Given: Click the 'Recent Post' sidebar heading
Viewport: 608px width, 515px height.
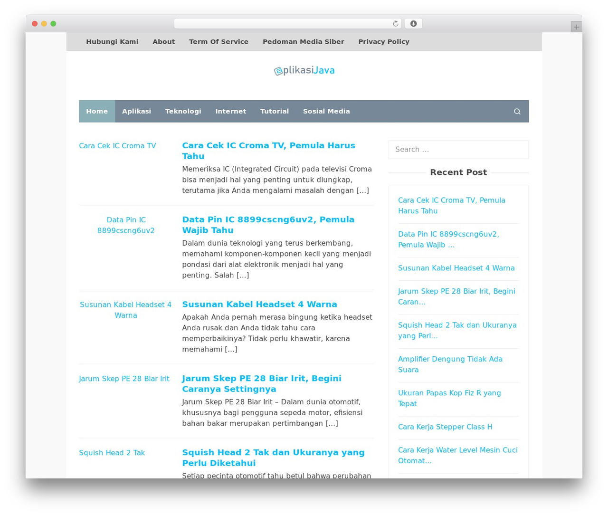Looking at the screenshot, I should [x=458, y=172].
